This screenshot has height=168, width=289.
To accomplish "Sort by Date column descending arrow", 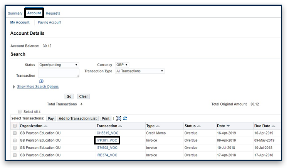I will click(x=228, y=126).
